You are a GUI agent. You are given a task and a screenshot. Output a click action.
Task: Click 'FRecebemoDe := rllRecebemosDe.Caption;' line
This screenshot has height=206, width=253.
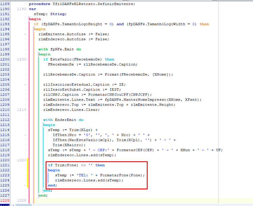(93, 64)
